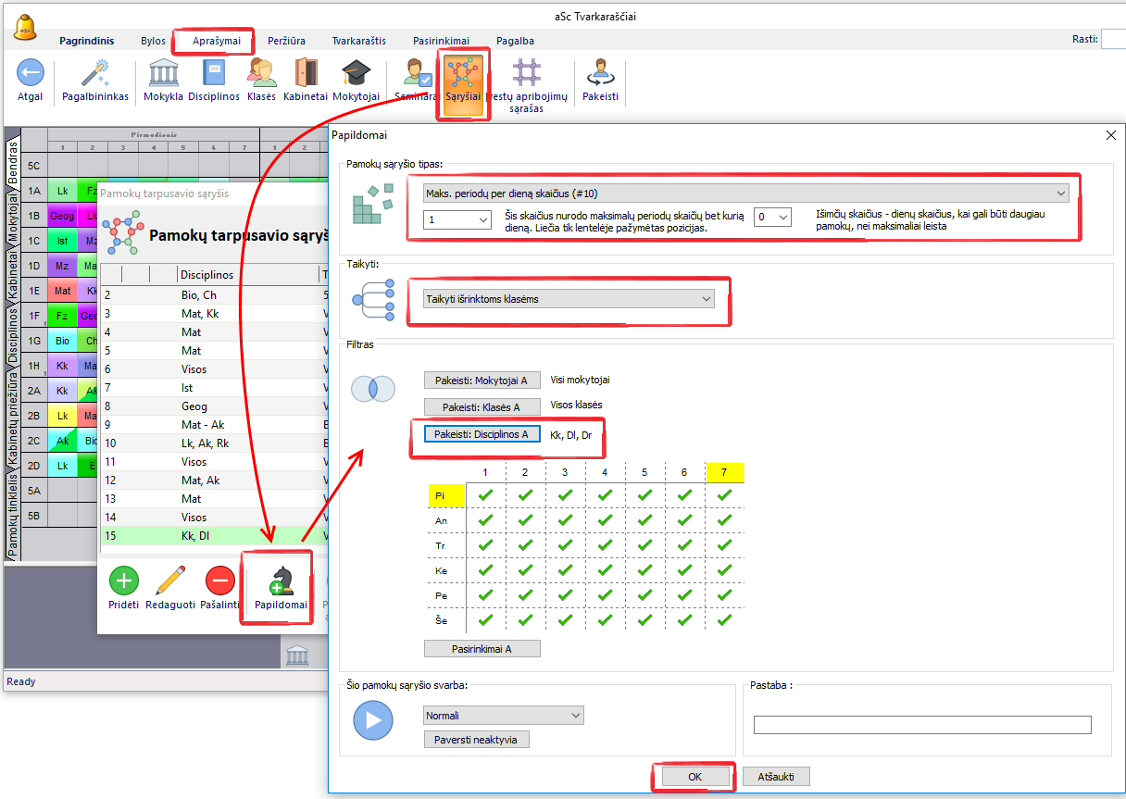Uncheck Pi row period 1 checkmark
The height and width of the screenshot is (799, 1126).
[x=485, y=495]
